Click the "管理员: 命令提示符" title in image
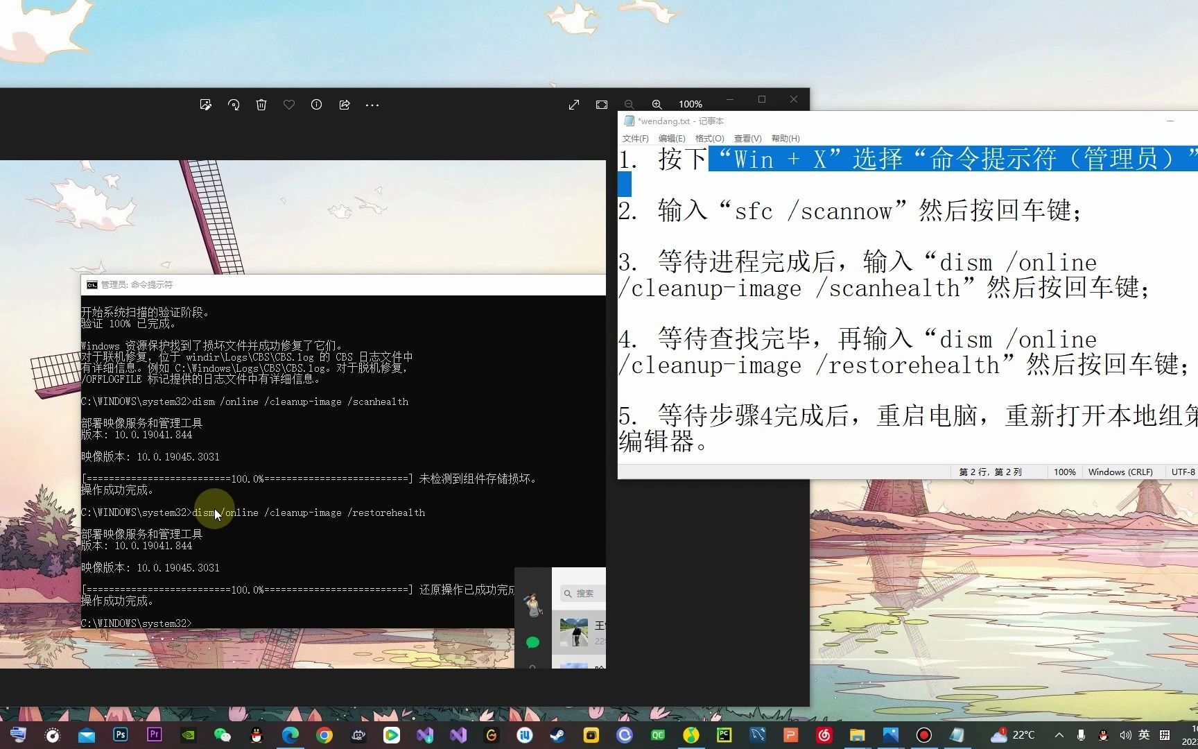The height and width of the screenshot is (749, 1198). [x=137, y=284]
